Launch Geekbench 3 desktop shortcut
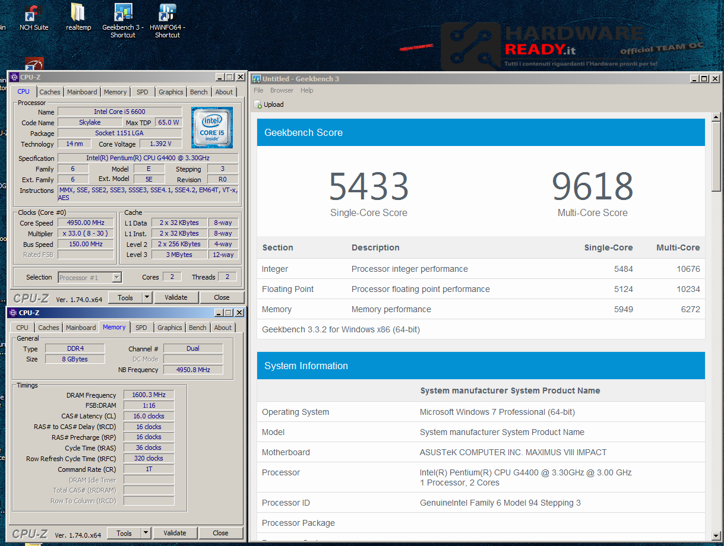 123,21
